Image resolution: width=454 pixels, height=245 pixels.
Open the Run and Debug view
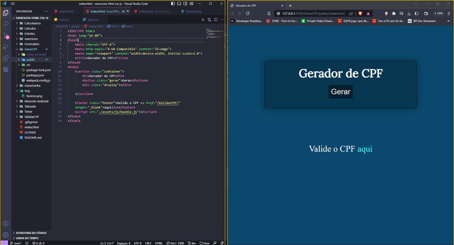pyautogui.click(x=6, y=47)
